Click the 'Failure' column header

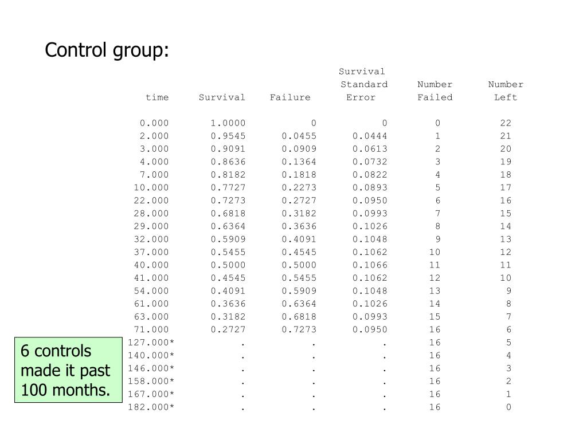point(290,97)
